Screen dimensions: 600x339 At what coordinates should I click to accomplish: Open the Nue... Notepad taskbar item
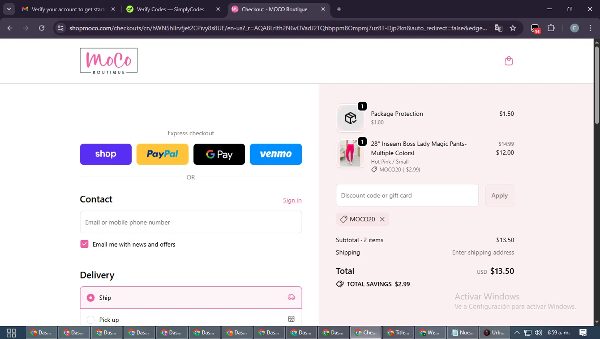pyautogui.click(x=462, y=333)
